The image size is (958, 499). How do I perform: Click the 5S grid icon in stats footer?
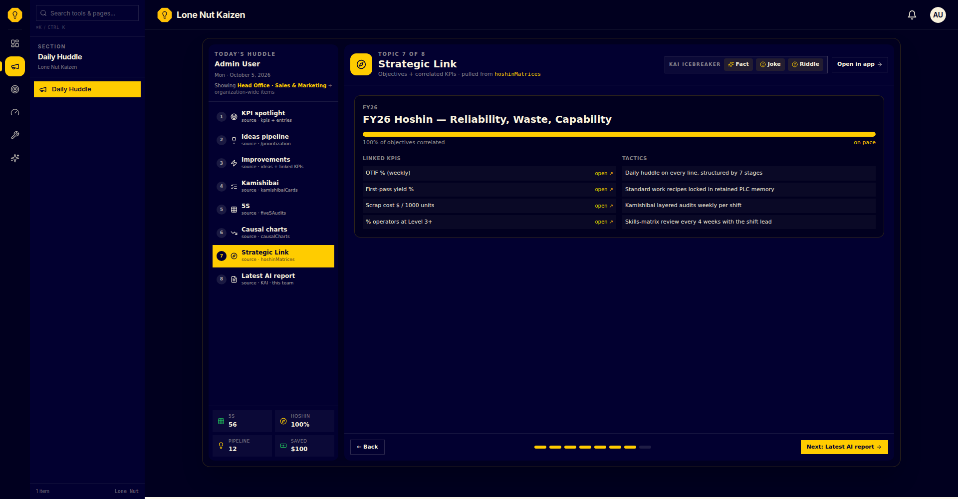[221, 421]
